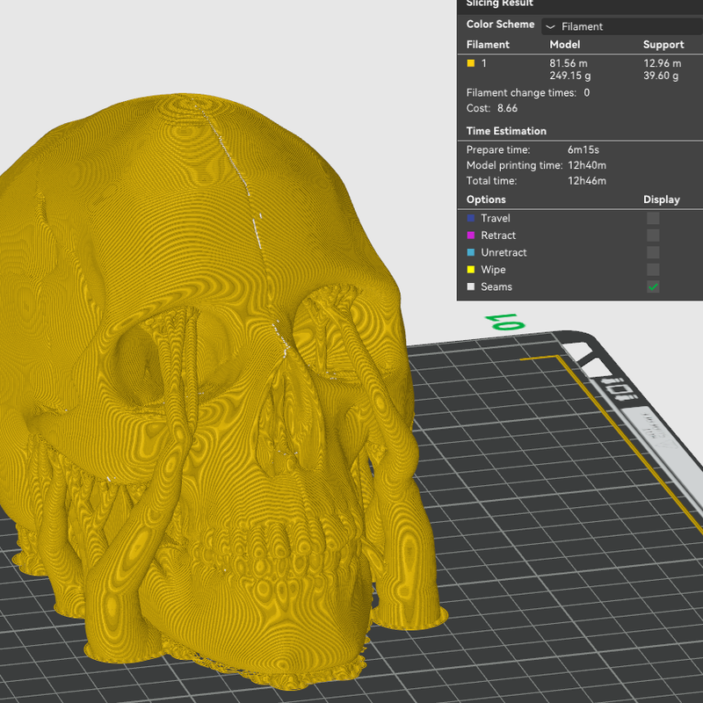Click the 'Time Estimation' section header
This screenshot has width=703, height=703.
point(506,131)
